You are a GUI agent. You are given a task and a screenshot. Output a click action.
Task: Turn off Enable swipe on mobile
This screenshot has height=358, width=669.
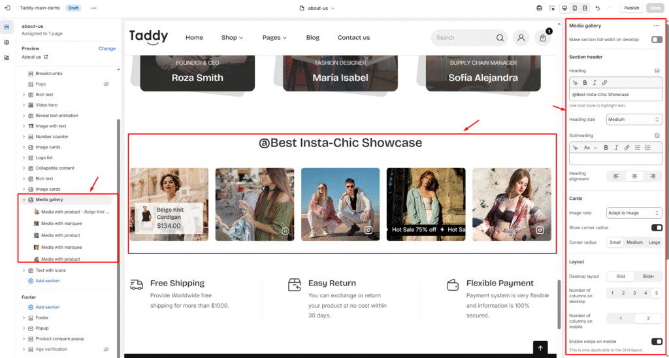pyautogui.click(x=657, y=341)
